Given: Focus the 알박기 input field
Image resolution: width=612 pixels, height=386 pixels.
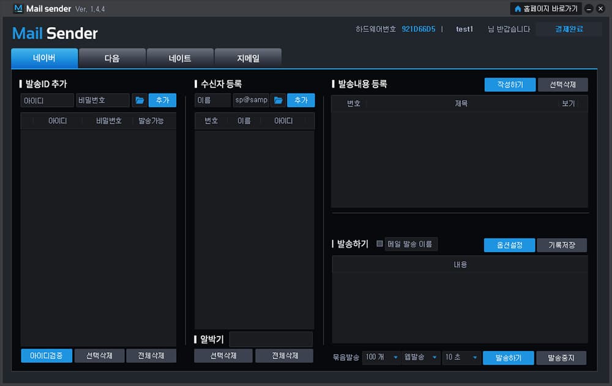Looking at the screenshot, I should pos(271,339).
